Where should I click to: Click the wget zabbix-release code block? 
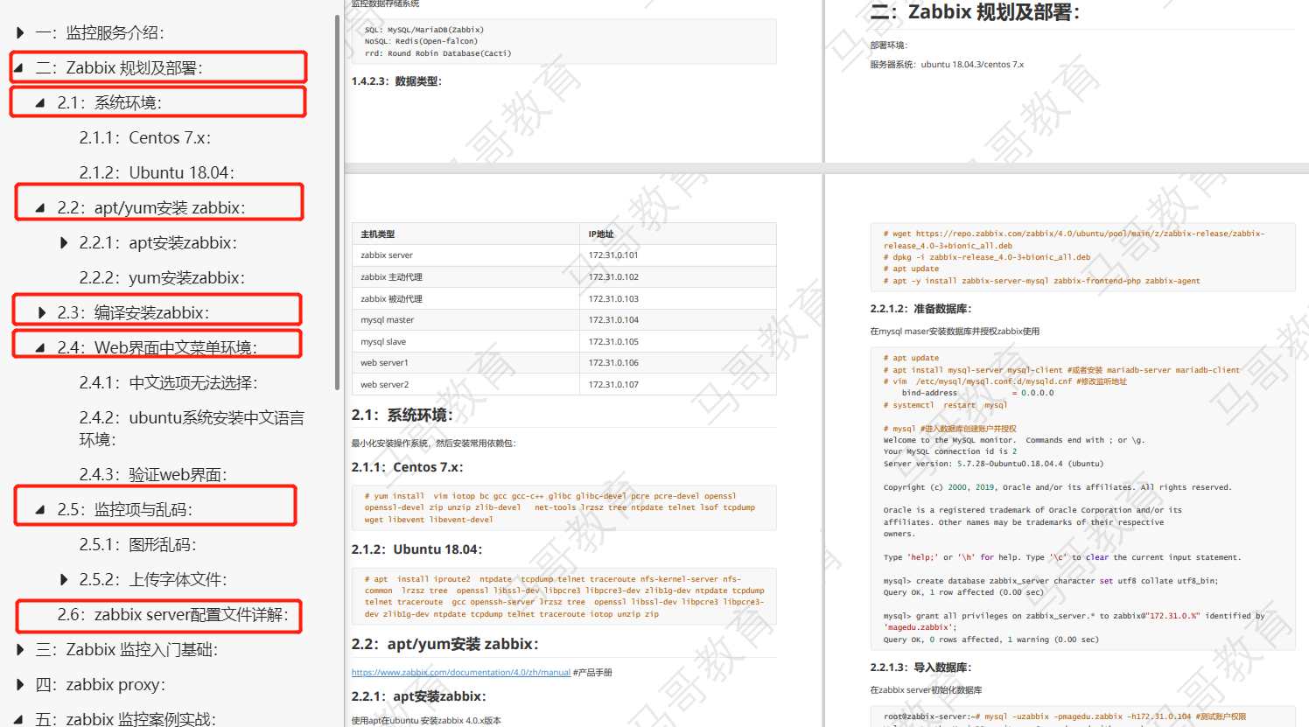pos(1084,257)
